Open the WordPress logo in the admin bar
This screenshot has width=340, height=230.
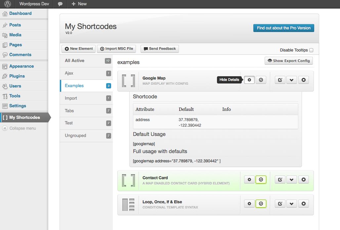pos(8,4)
